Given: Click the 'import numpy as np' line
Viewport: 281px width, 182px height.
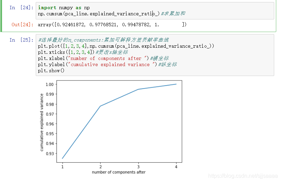Looking at the screenshot, I should [64, 8].
